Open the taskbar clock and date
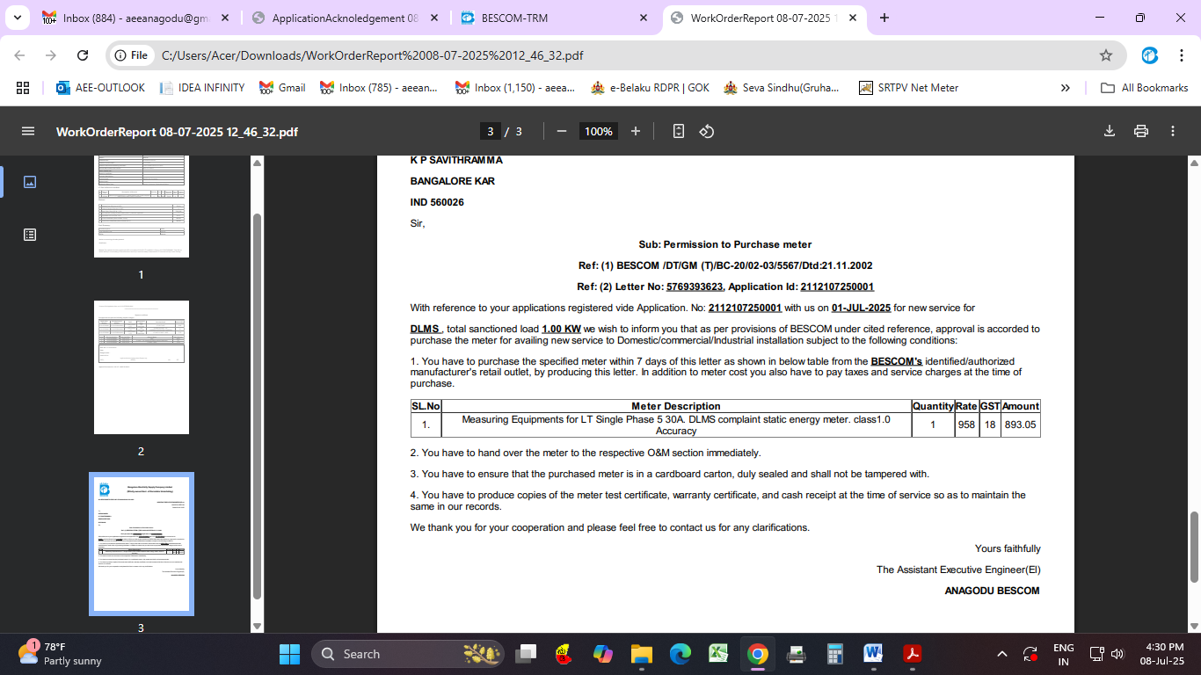The height and width of the screenshot is (675, 1201). point(1162,654)
